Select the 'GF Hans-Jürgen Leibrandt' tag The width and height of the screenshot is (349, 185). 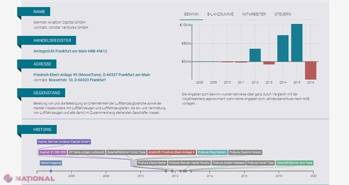coord(87,152)
